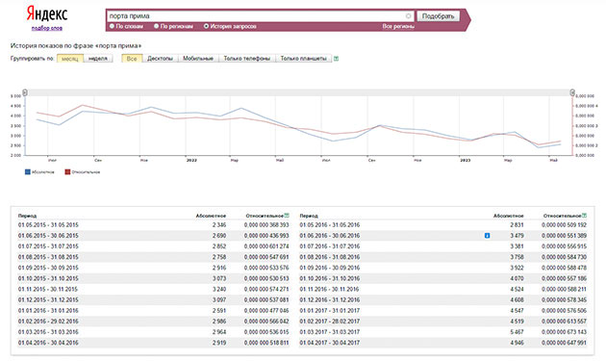This screenshot has height=361, width=606.
Task: Select the По регионам radio option
Action: point(156,26)
